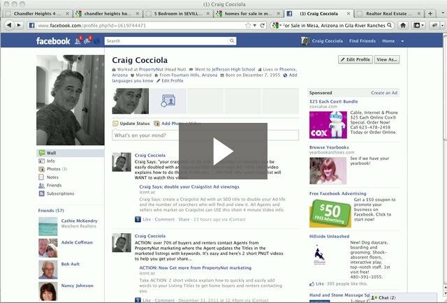Click Find Friends in top bar
The image size is (447, 303).
point(362,41)
